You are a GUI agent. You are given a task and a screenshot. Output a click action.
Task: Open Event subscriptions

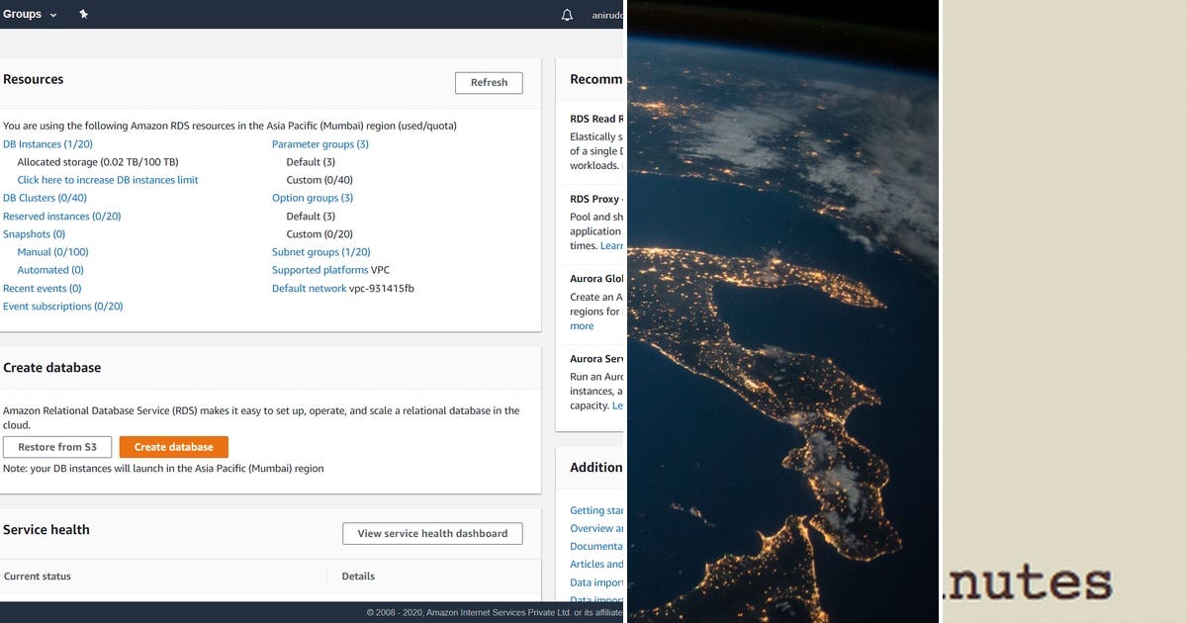[x=62, y=306]
